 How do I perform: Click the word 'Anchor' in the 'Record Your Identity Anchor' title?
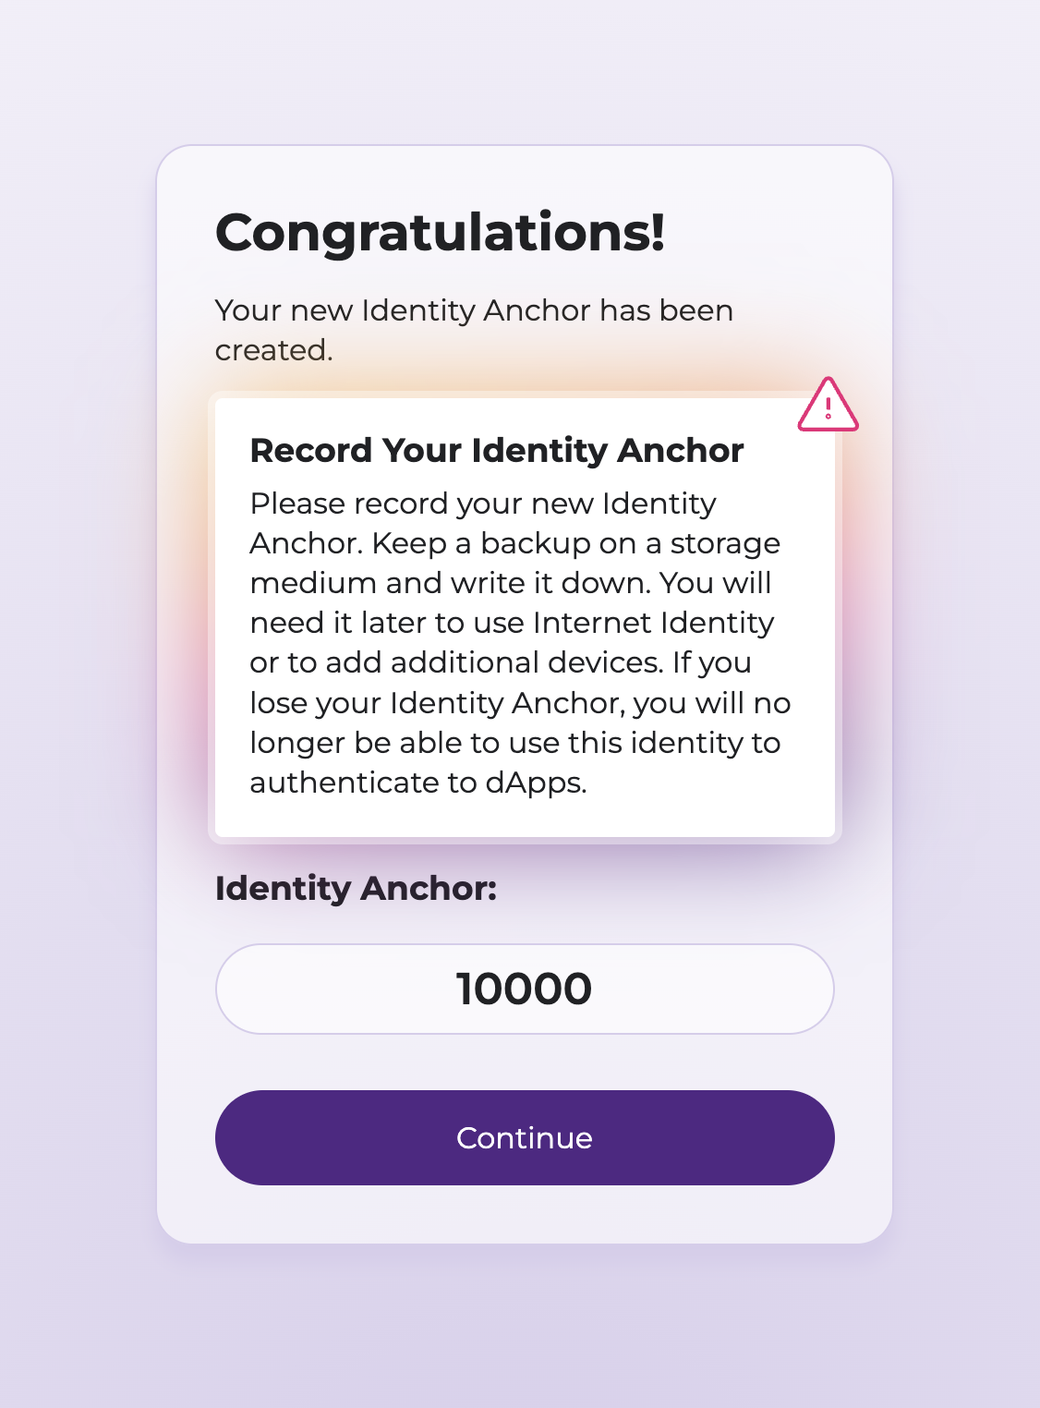coord(681,451)
